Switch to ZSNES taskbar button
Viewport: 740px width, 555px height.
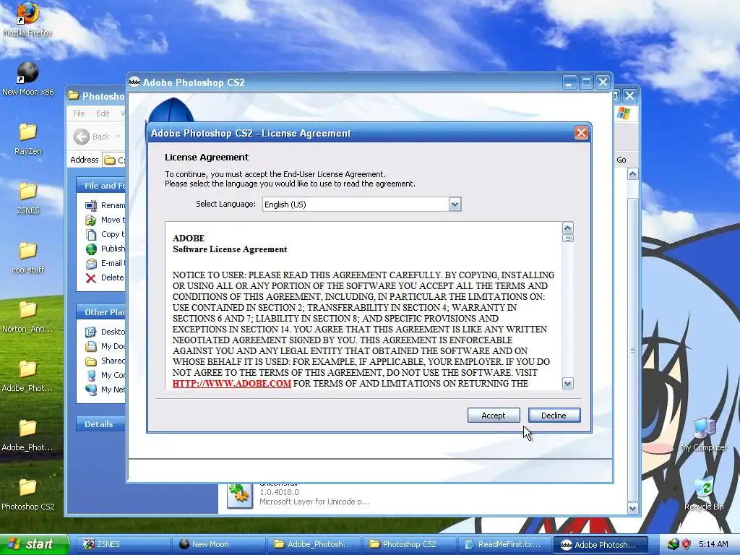click(124, 544)
